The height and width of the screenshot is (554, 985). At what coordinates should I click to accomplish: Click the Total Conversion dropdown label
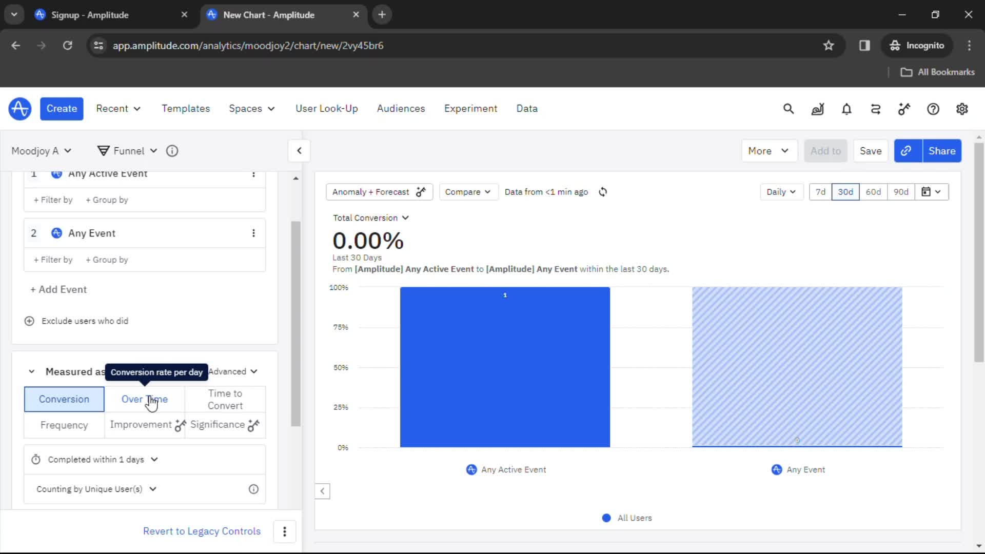point(371,217)
